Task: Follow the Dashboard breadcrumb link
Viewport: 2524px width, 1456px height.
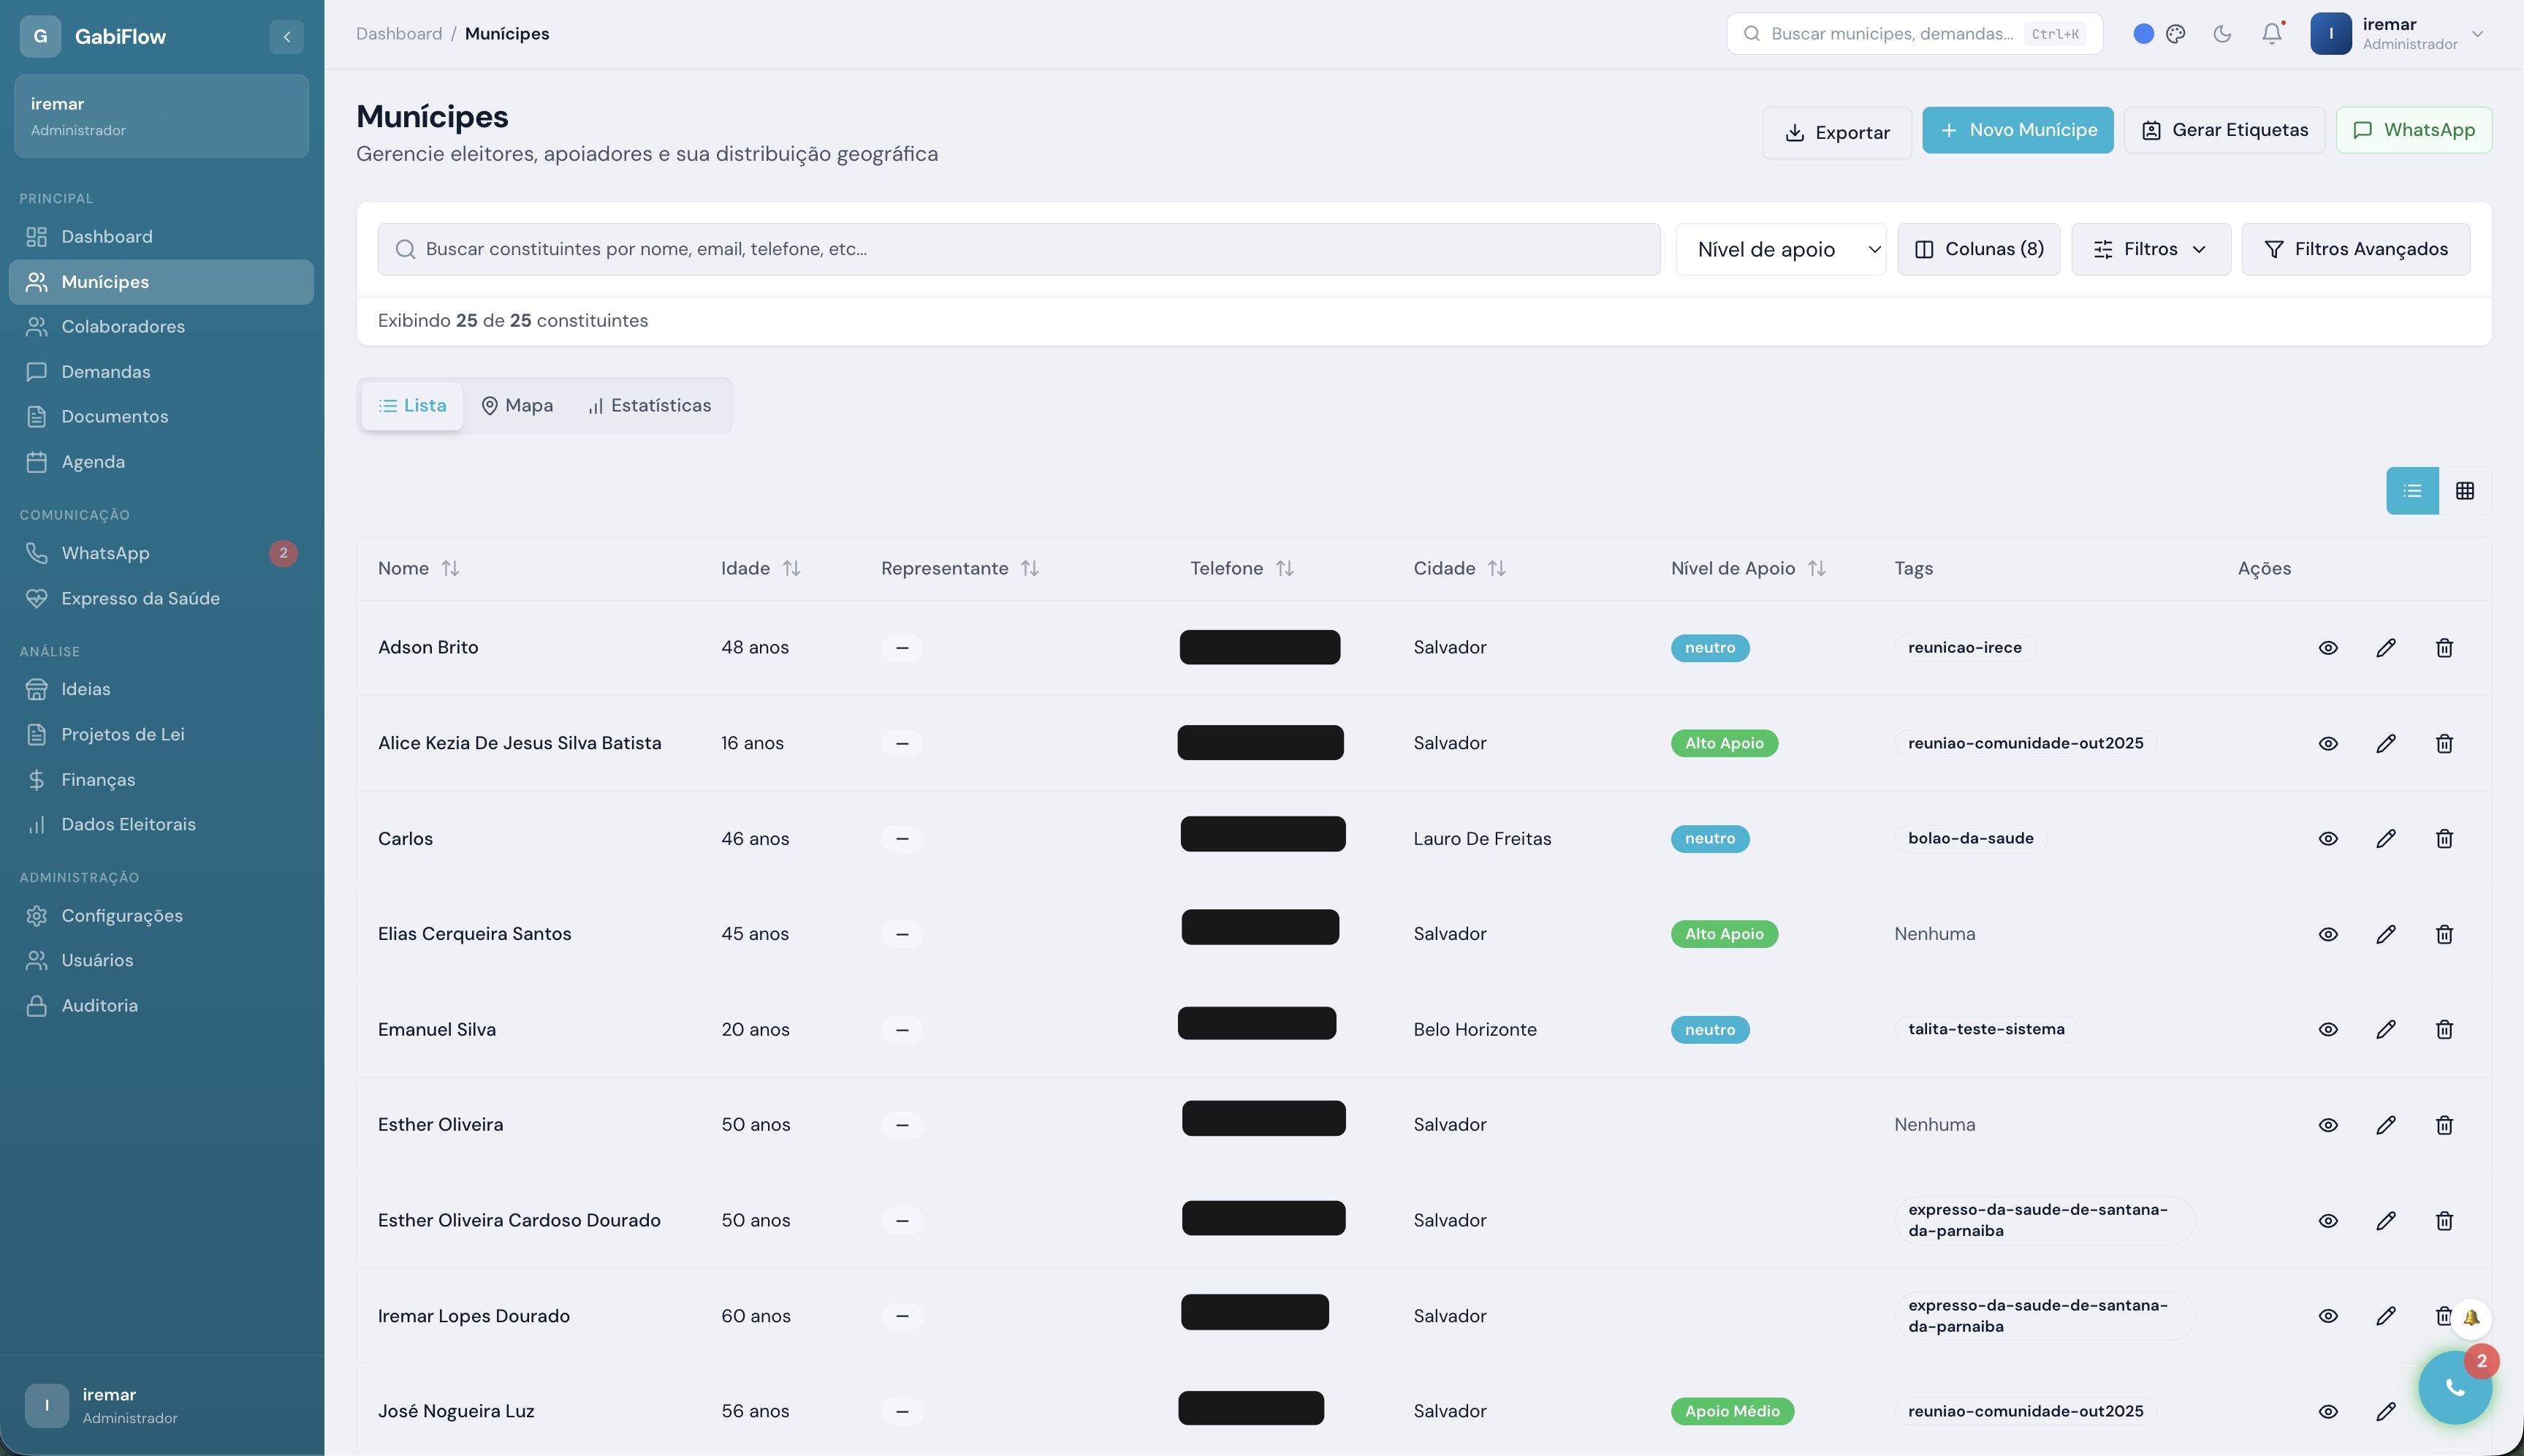Action: [x=399, y=34]
